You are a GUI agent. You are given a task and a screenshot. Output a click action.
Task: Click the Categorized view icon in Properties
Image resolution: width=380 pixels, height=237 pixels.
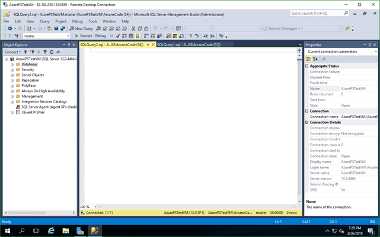point(308,59)
